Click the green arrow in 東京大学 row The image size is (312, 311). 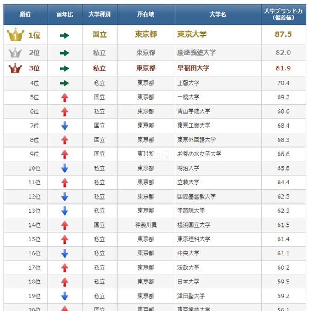(x=65, y=36)
